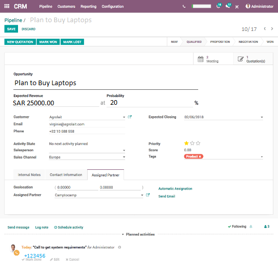Open the Reporting menu
The image size is (278, 271).
pyautogui.click(x=89, y=6)
